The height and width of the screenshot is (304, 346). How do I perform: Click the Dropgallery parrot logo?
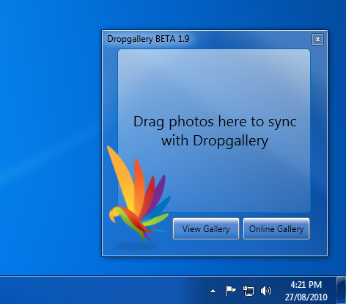click(x=139, y=196)
